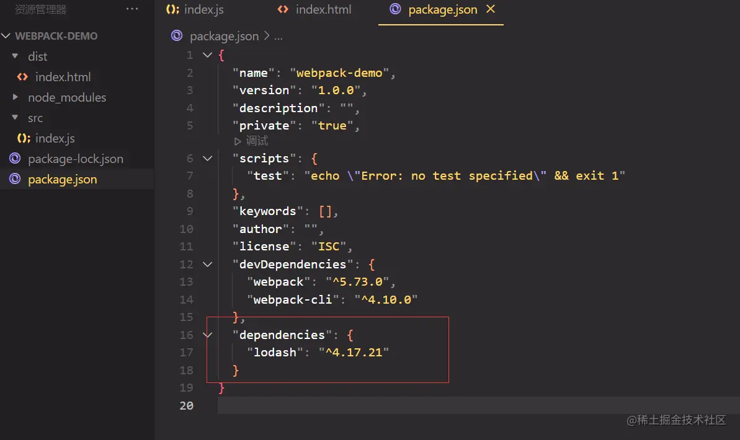Viewport: 740px width, 440px height.
Task: Click the JS icon on index.js tab
Action: coord(172,9)
